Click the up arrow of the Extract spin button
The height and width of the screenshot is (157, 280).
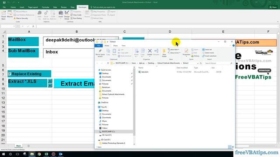pos(50,81)
